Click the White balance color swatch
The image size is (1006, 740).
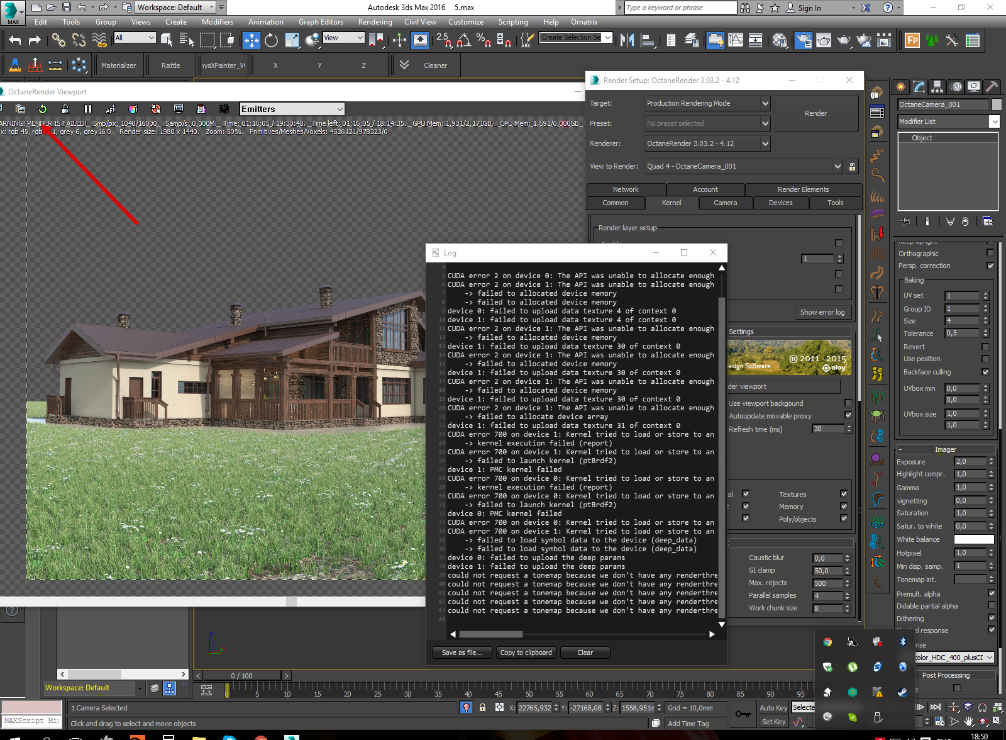click(x=974, y=539)
